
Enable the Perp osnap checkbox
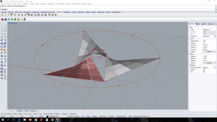33,114
